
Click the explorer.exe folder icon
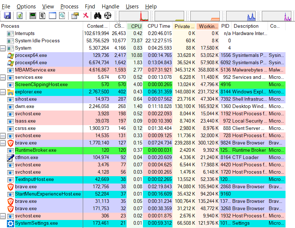(10, 92)
